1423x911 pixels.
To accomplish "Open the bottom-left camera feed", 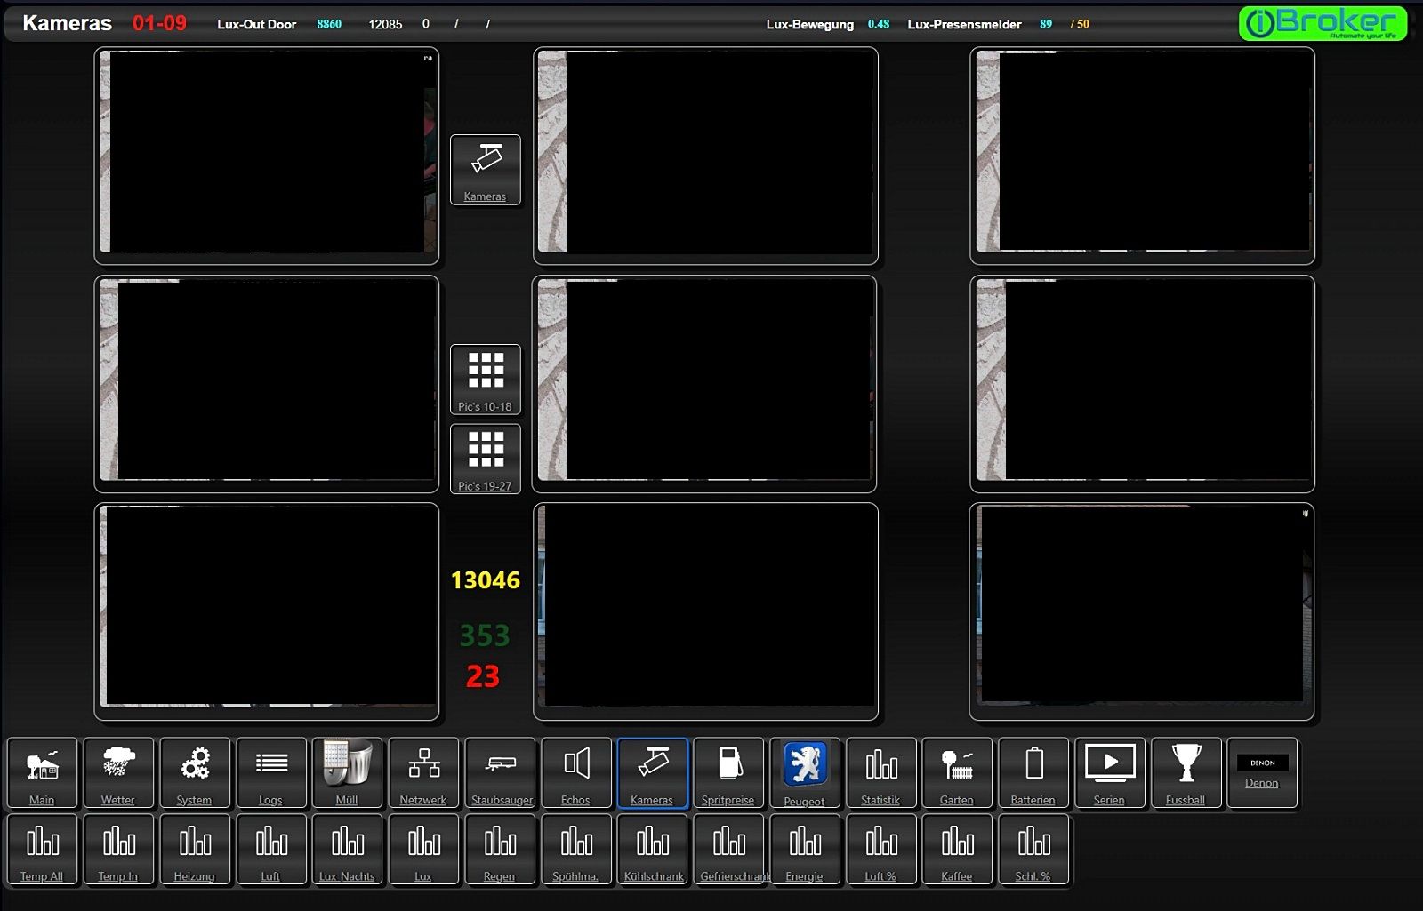I will click(267, 611).
